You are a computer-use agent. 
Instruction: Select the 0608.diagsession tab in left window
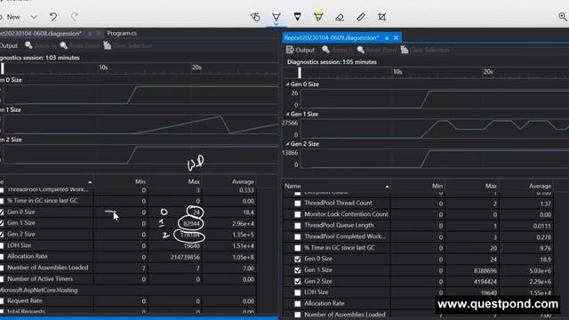41,34
